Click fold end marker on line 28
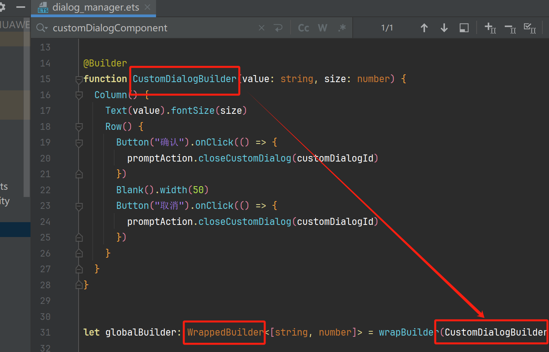 point(79,285)
